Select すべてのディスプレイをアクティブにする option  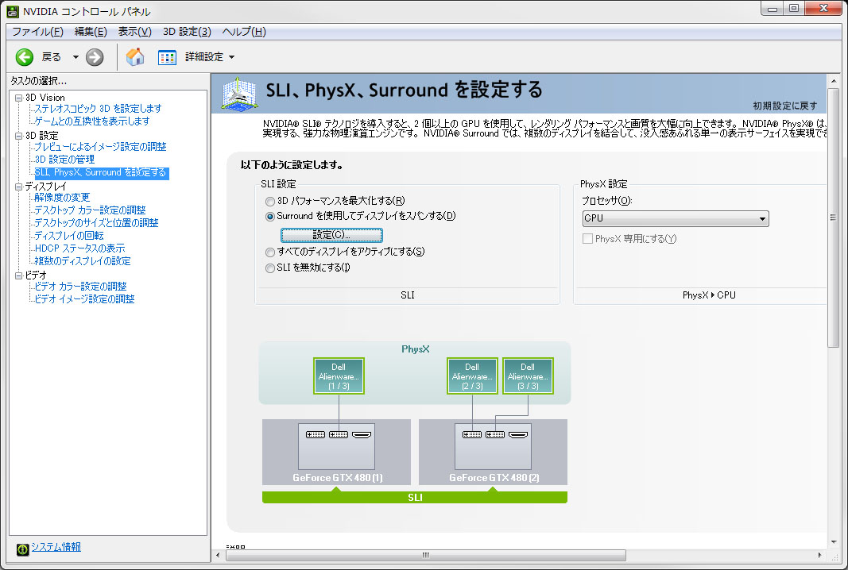click(270, 252)
